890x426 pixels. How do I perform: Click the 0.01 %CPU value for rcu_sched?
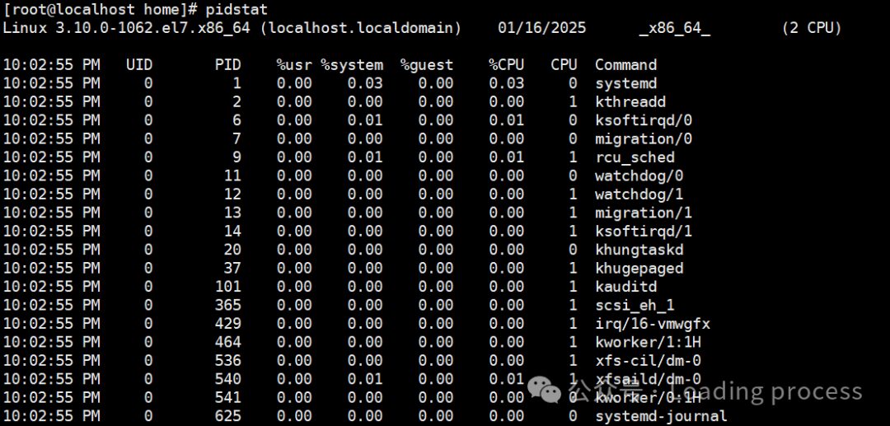(x=506, y=157)
